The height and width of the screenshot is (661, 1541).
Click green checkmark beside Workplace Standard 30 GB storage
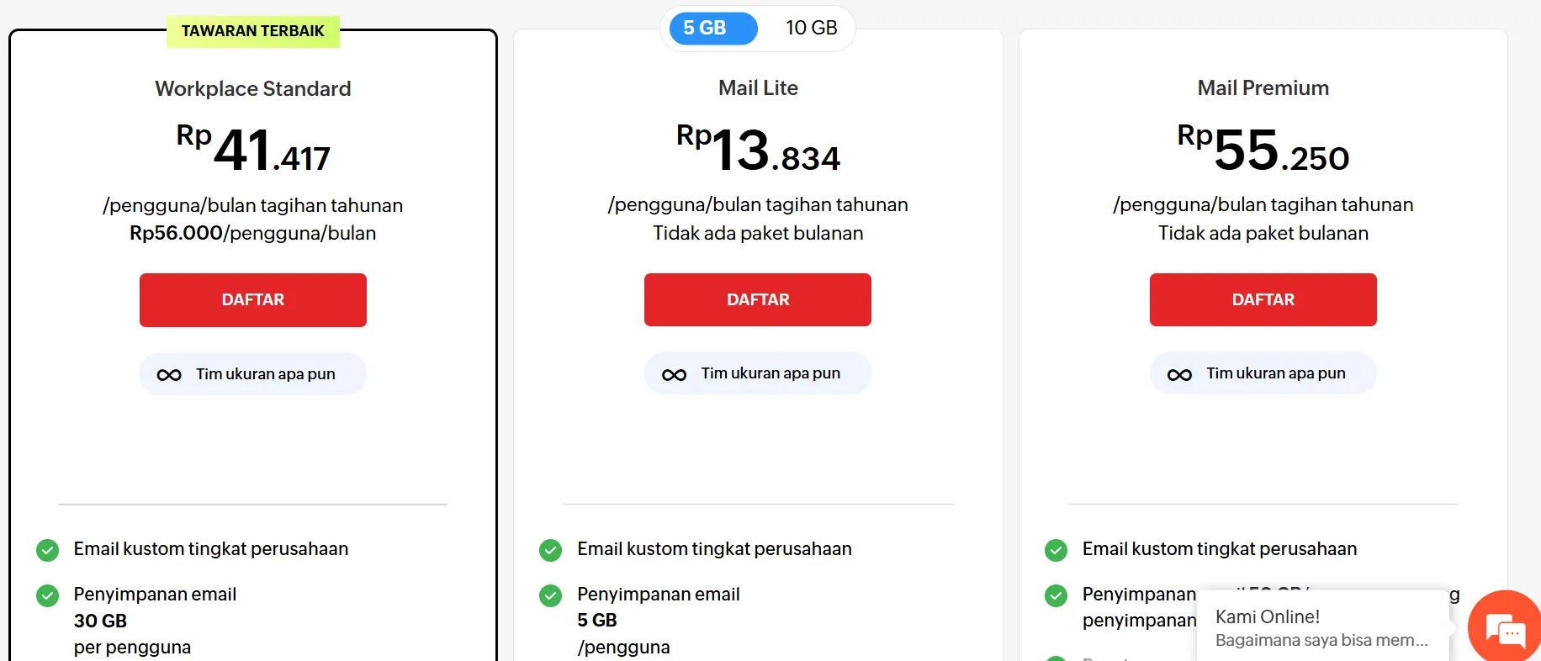pos(48,596)
